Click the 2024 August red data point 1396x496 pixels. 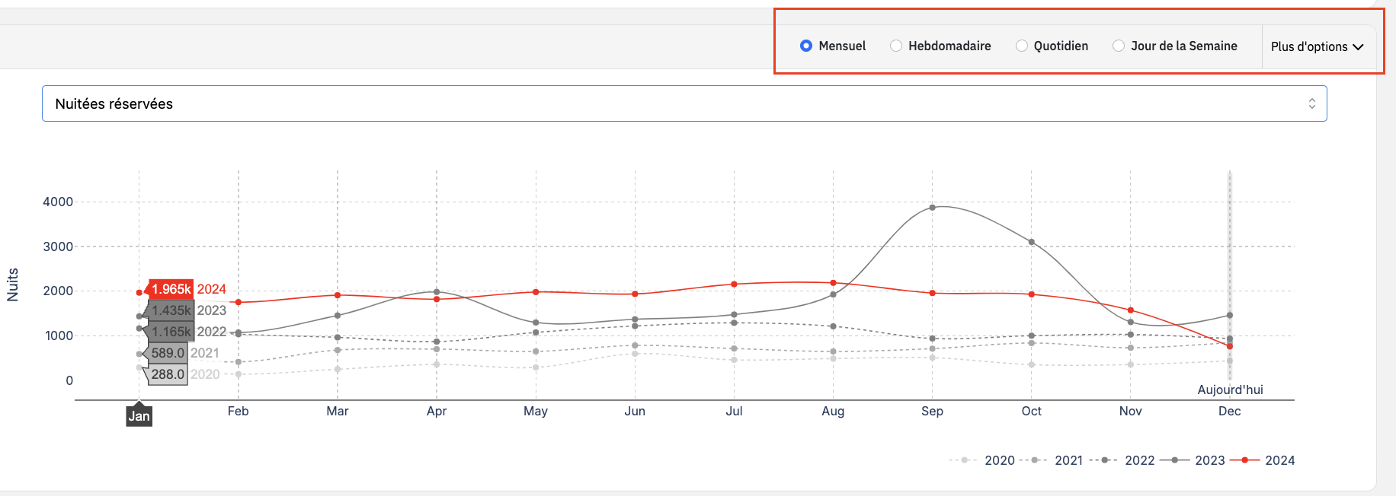pyautogui.click(x=833, y=283)
